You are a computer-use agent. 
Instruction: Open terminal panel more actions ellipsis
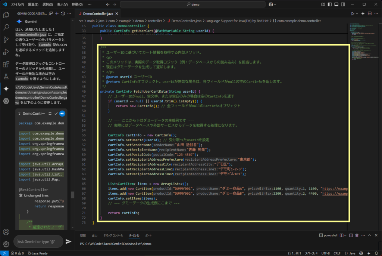363,235
